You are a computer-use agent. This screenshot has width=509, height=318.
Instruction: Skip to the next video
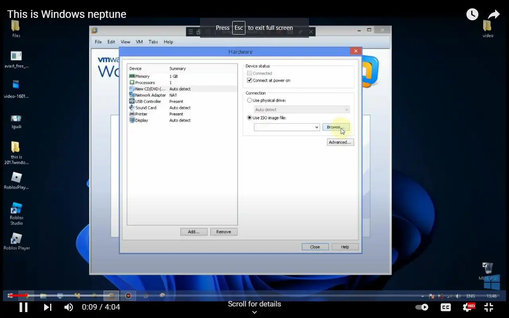point(48,307)
